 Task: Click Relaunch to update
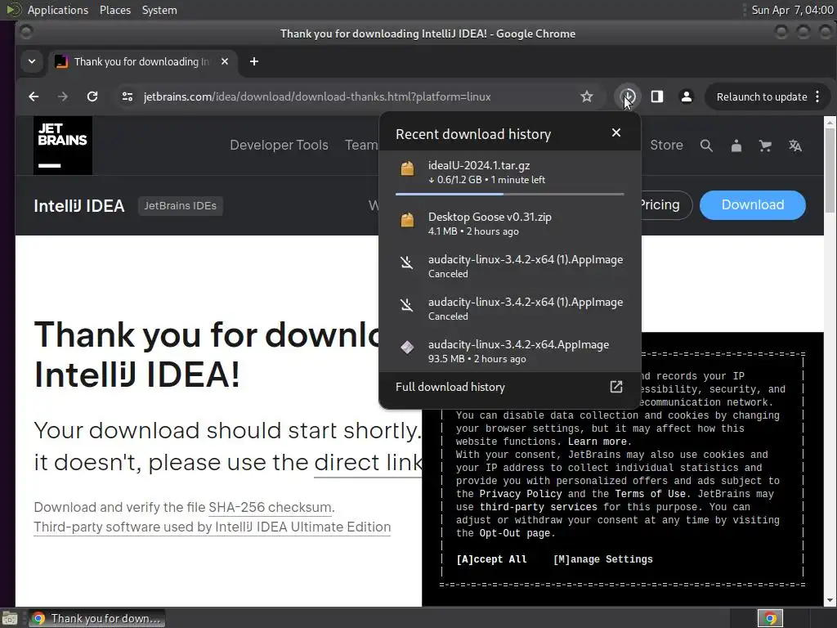coord(761,96)
